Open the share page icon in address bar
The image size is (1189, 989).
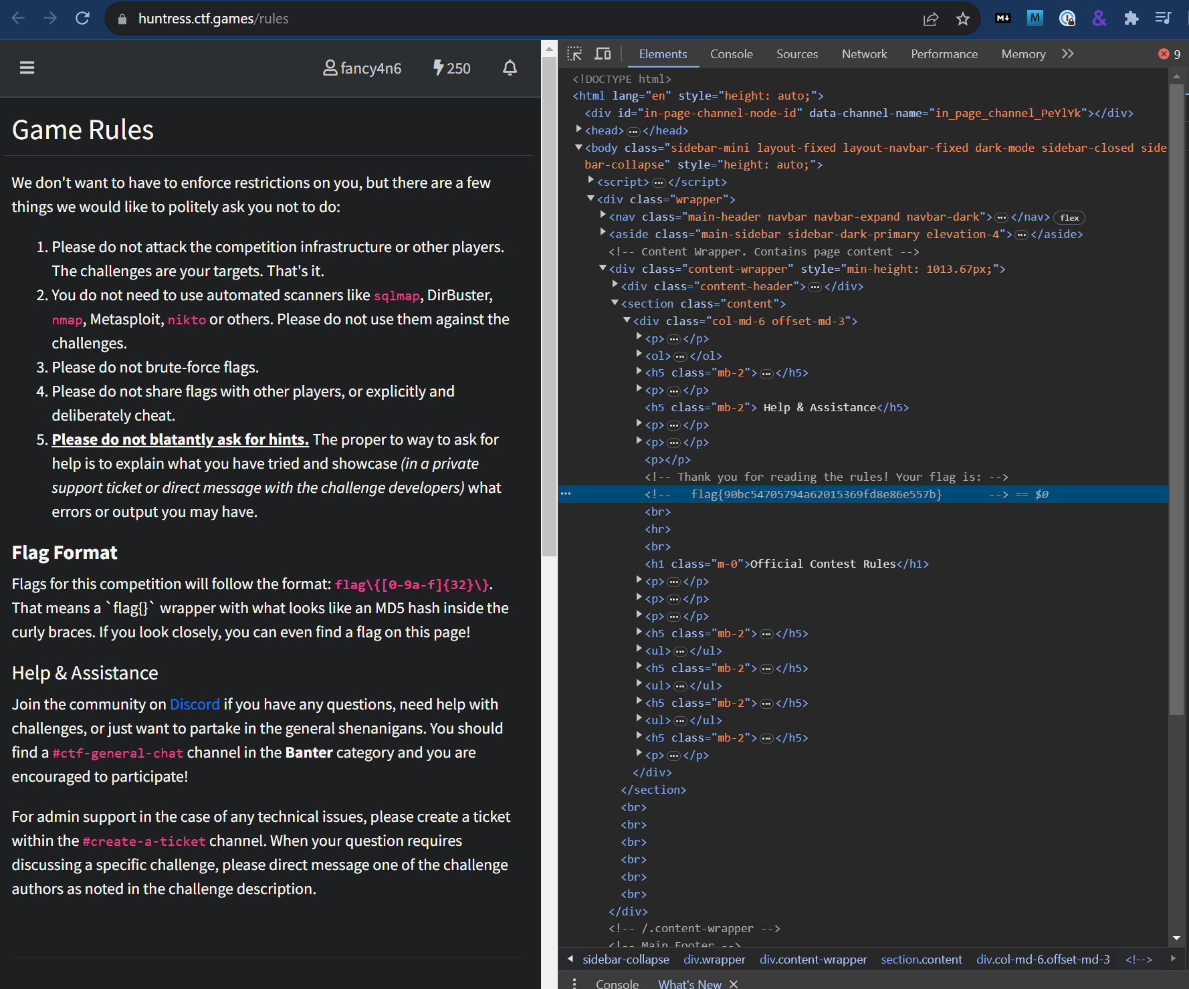(930, 19)
